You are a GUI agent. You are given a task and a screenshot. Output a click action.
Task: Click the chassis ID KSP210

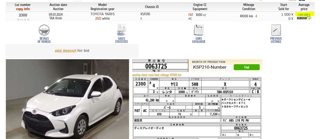[145, 14]
